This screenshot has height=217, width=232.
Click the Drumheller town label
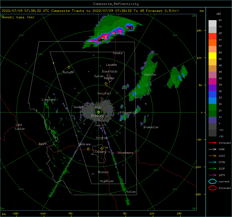click(151, 127)
